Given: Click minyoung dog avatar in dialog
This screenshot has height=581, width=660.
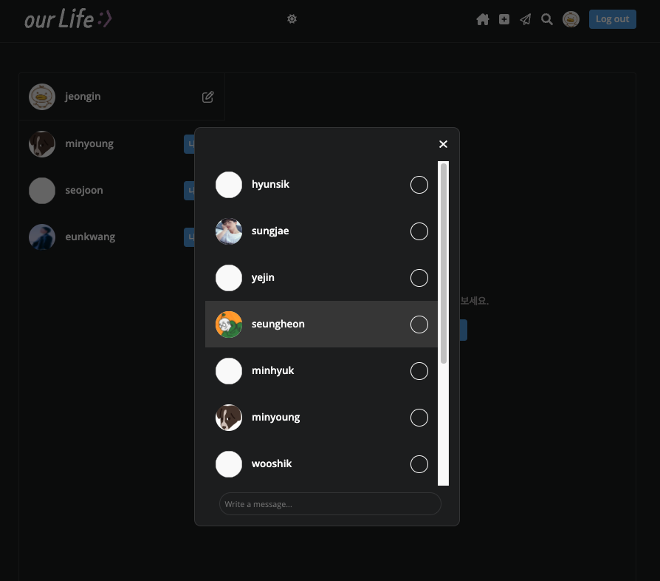Looking at the screenshot, I should click(x=229, y=418).
